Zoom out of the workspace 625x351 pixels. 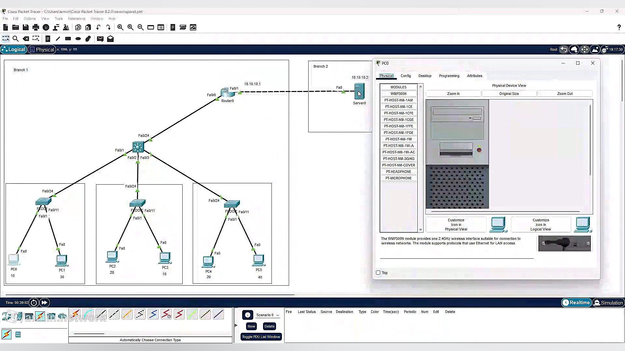[141, 27]
